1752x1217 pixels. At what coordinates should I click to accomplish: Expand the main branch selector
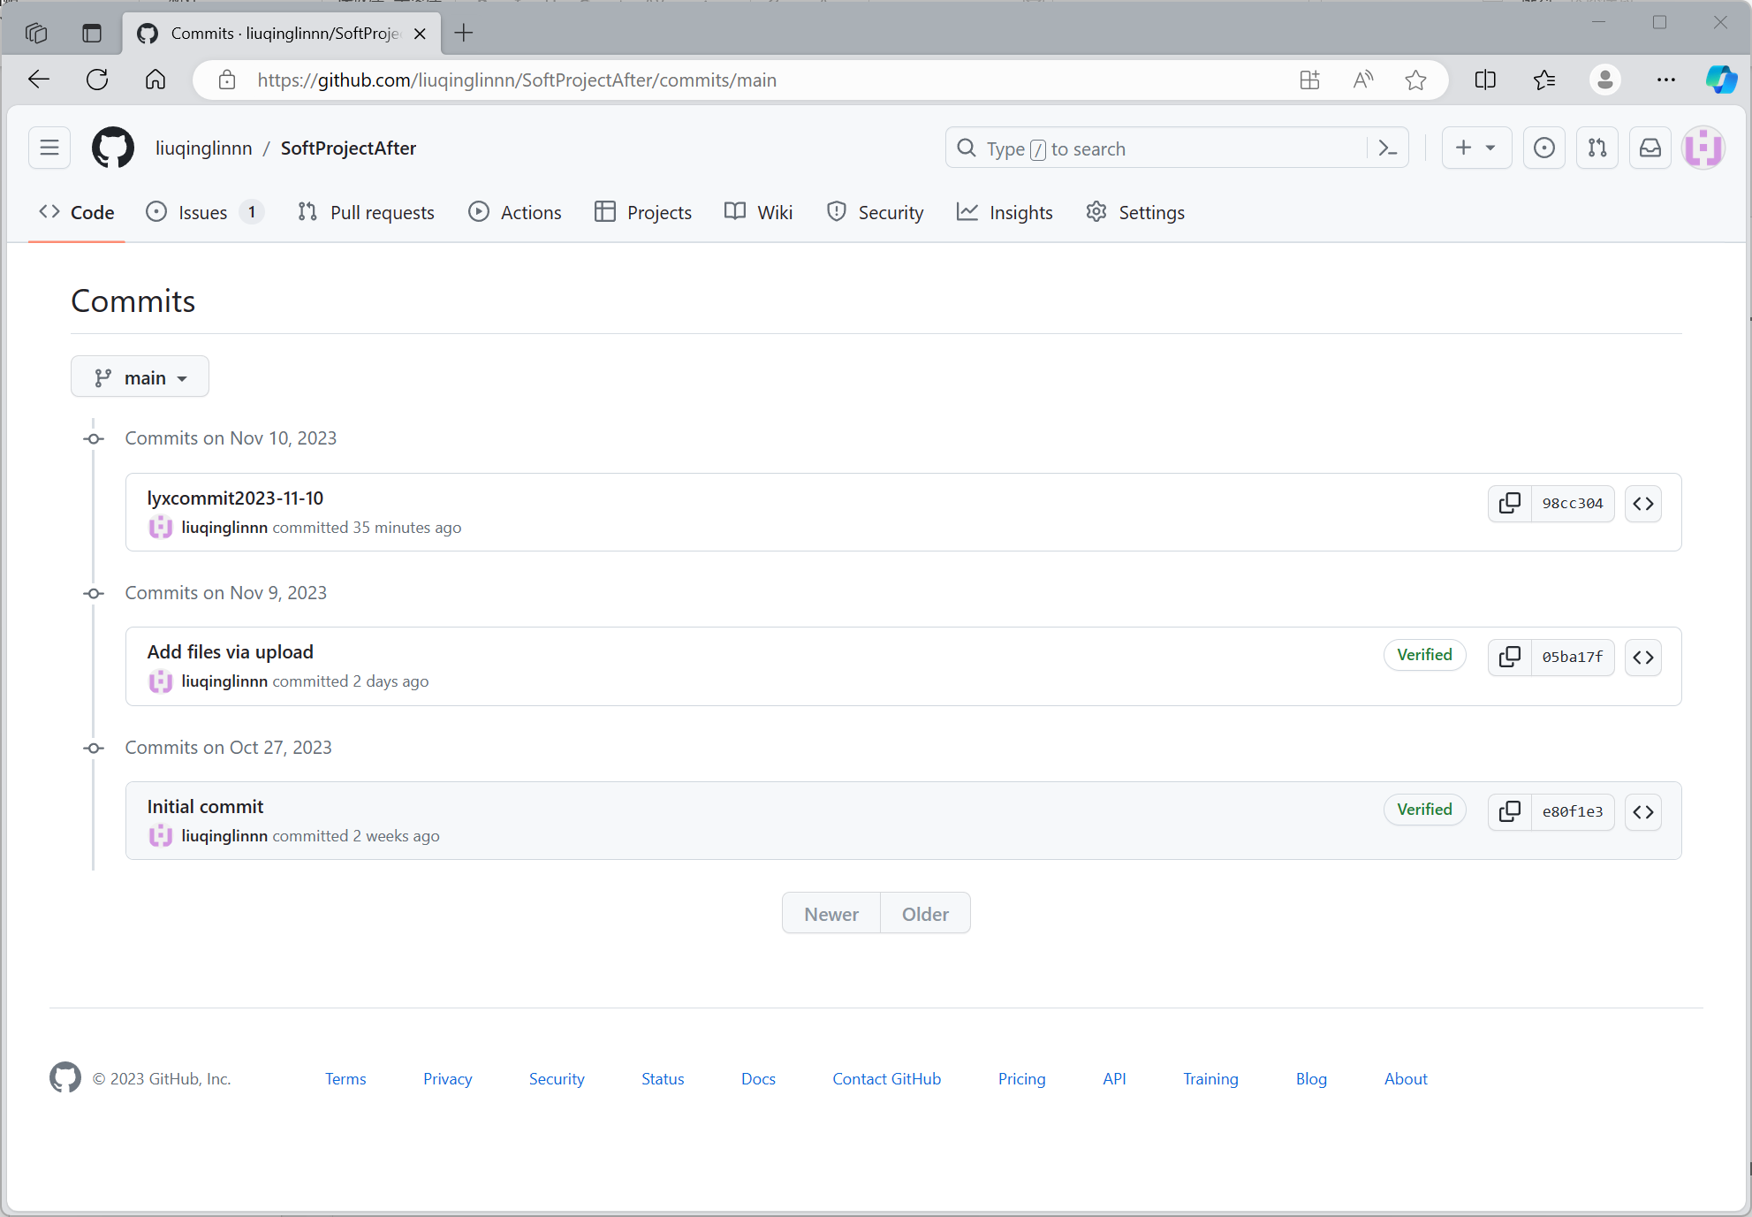click(x=140, y=377)
